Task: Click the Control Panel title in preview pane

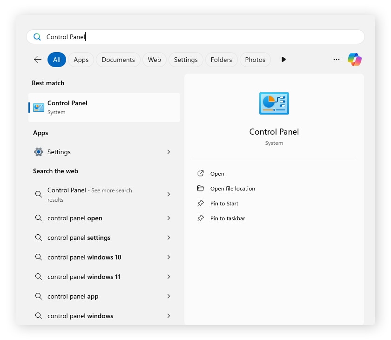Action: point(274,132)
